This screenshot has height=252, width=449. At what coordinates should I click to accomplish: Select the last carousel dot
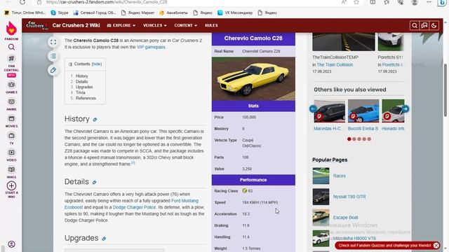coord(369,139)
